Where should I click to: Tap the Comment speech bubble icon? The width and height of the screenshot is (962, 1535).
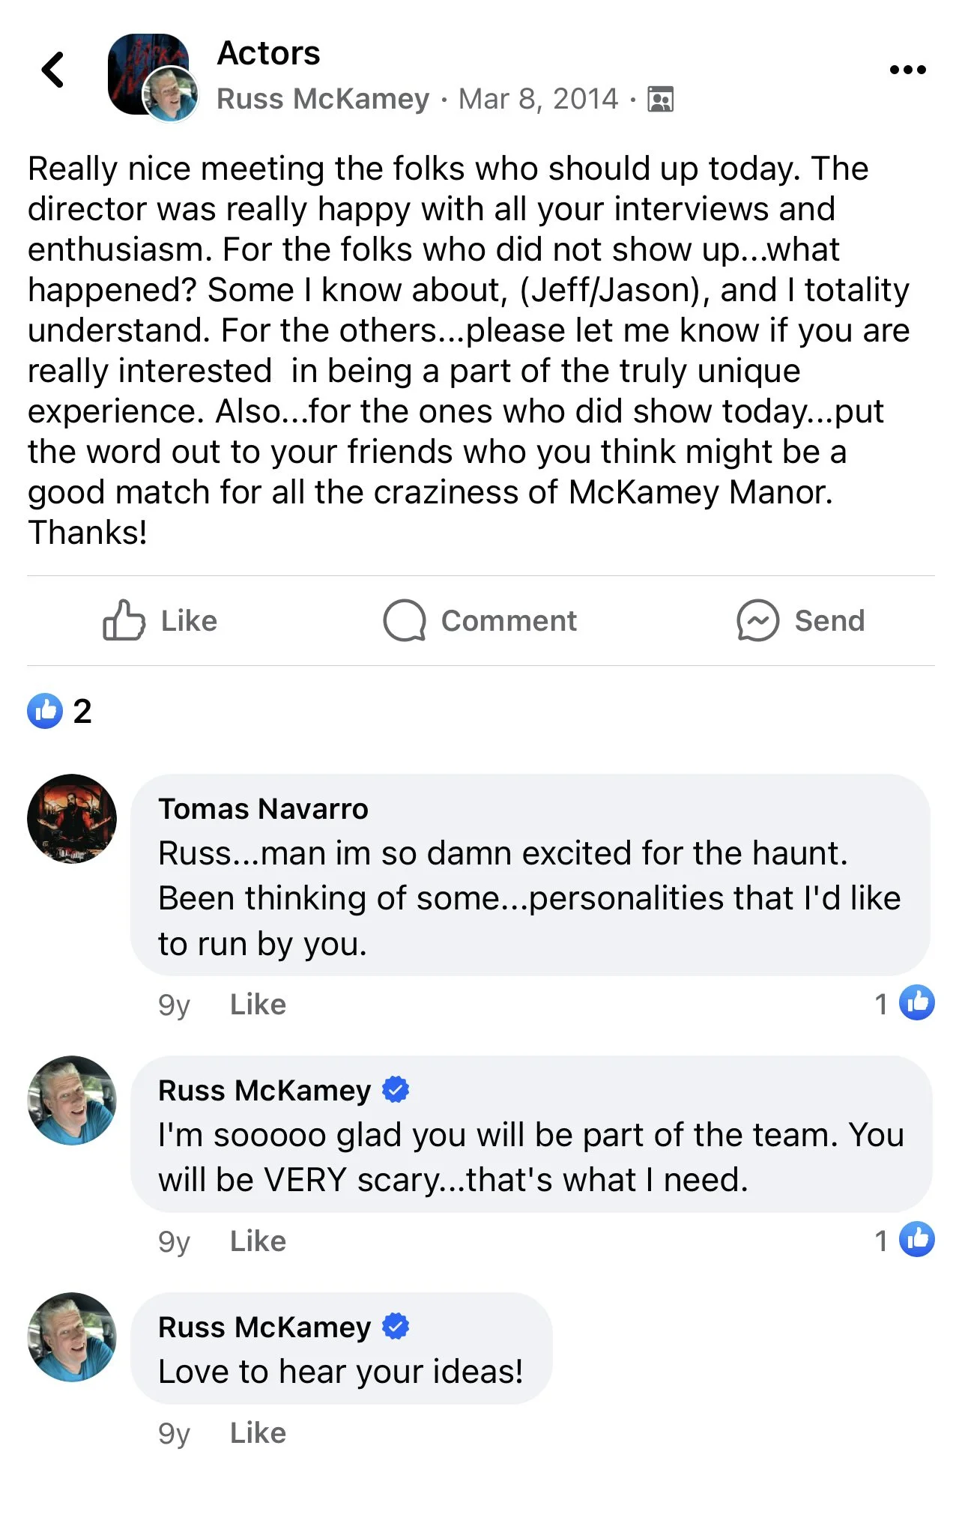[405, 620]
